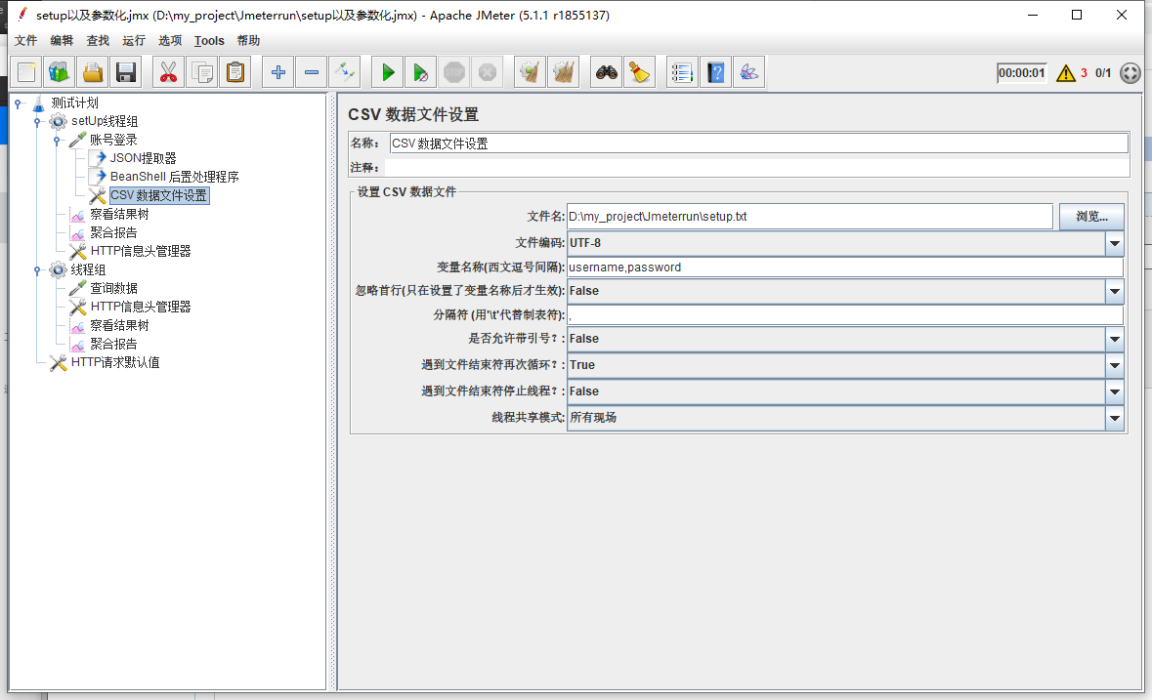Open the 帮助 menu
Screen dimensions: 1152x700
[x=248, y=40]
